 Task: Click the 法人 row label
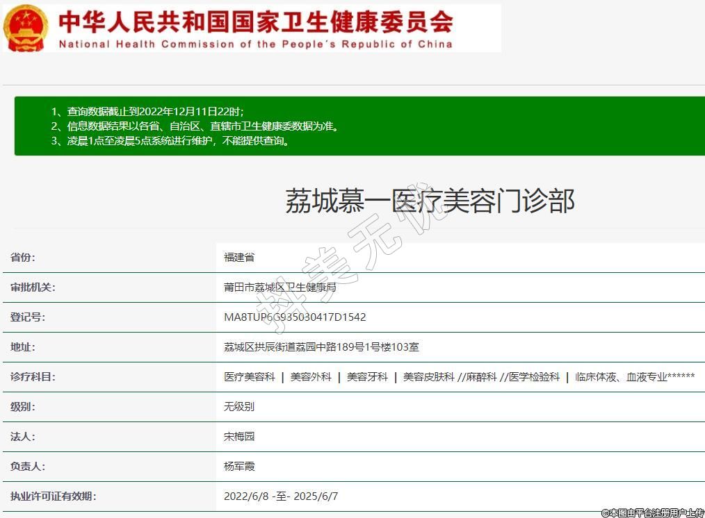22,437
